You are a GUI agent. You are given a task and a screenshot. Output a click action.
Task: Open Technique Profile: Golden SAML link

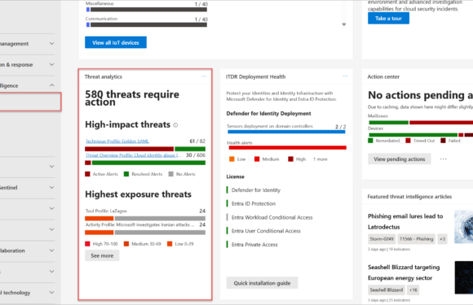(117, 141)
